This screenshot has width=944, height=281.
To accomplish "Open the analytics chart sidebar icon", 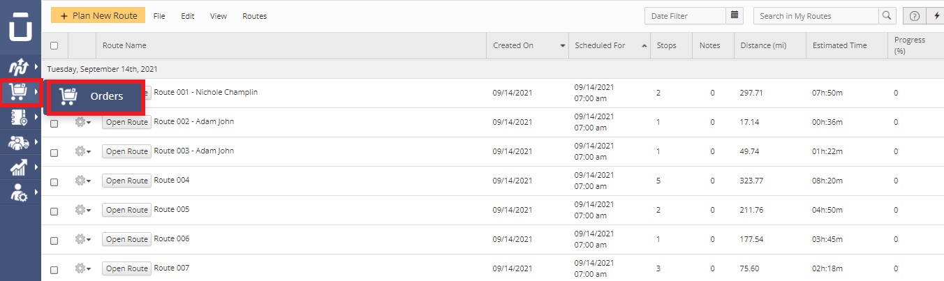I will pos(17,167).
